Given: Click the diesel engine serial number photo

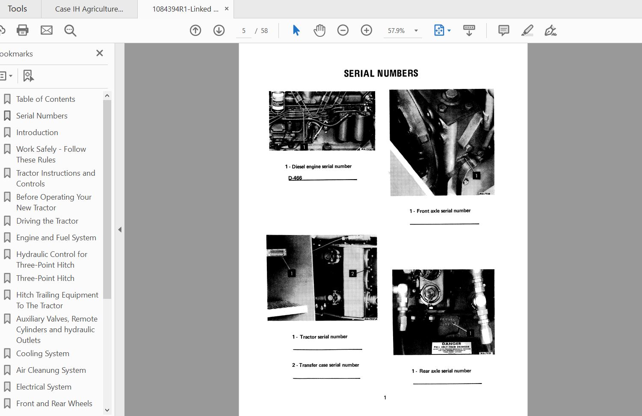Looking at the screenshot, I should (322, 121).
